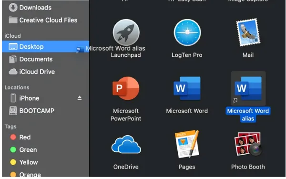The width and height of the screenshot is (286, 179).
Task: Select the Microsoft PowerPoint icon
Action: pos(126,88)
